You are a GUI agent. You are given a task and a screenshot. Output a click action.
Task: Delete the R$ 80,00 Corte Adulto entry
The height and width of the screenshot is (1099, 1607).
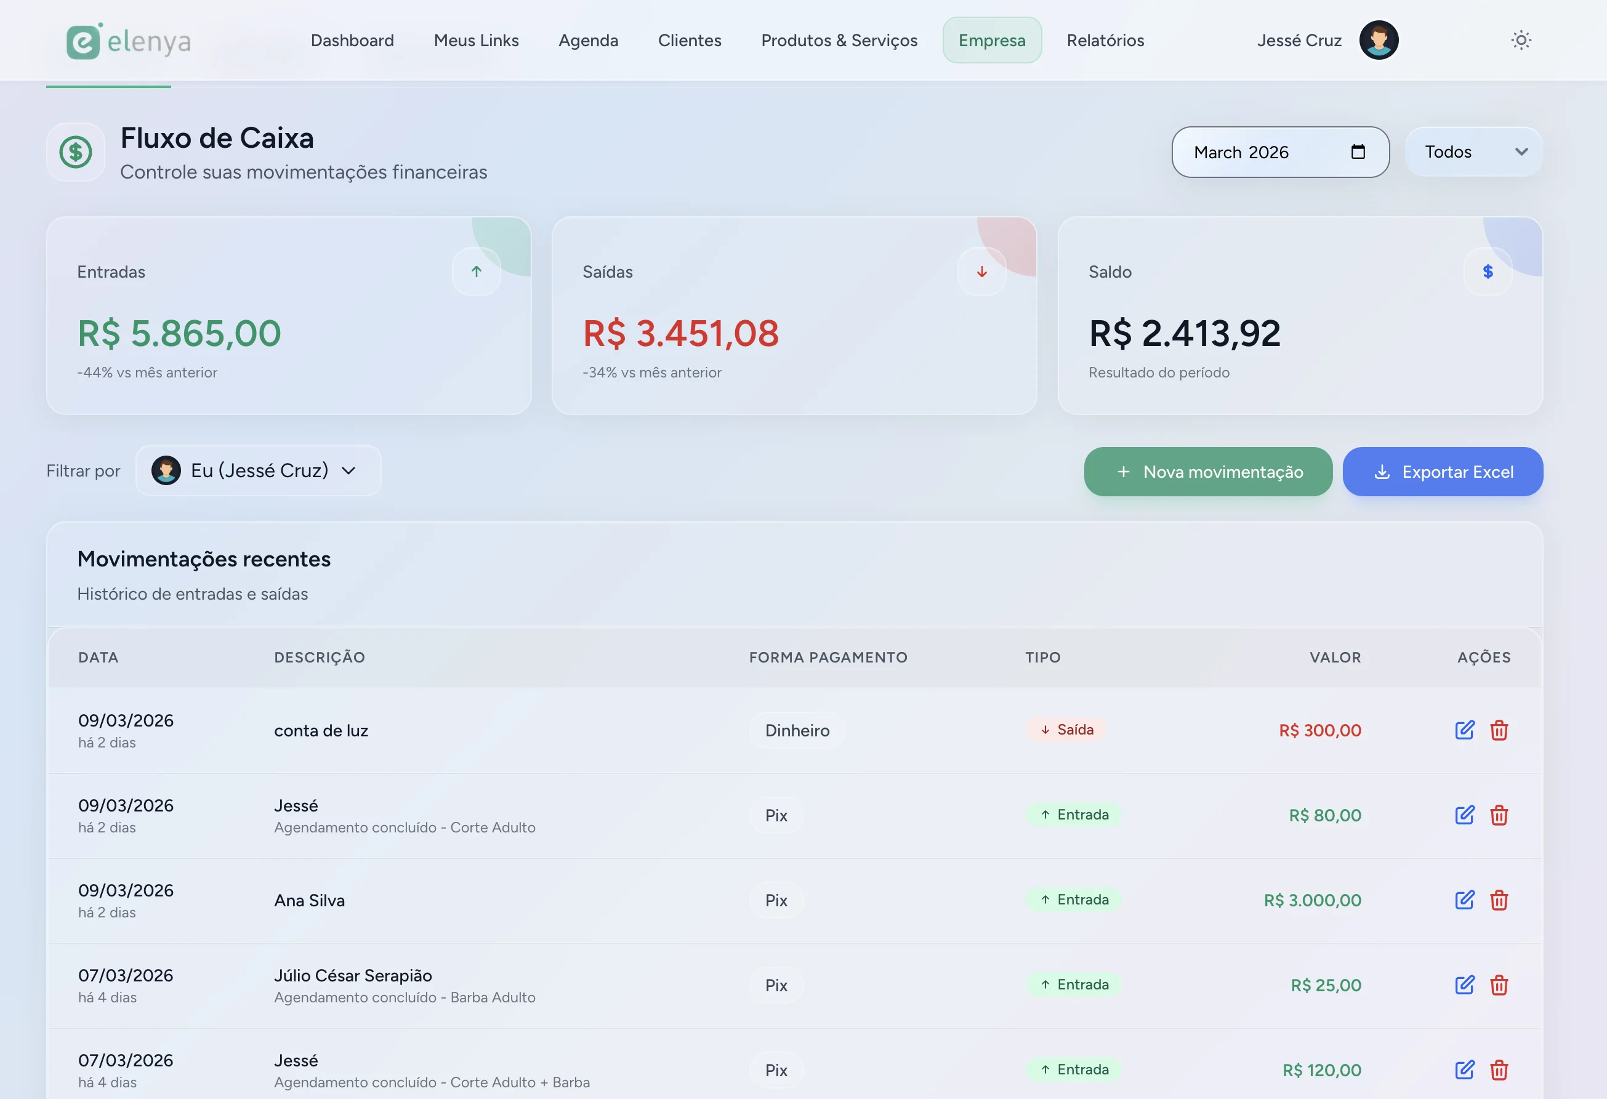point(1499,815)
